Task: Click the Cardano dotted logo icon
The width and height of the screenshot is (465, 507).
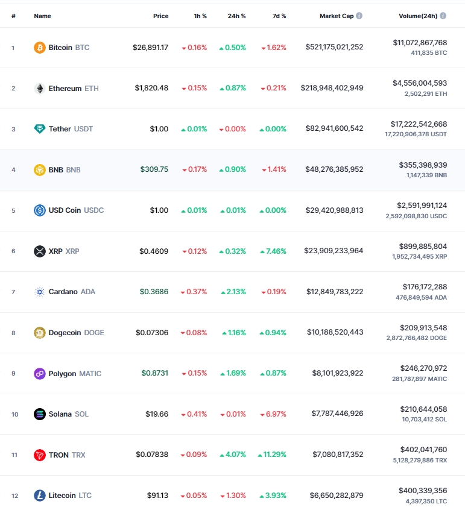Action: pyautogui.click(x=39, y=292)
